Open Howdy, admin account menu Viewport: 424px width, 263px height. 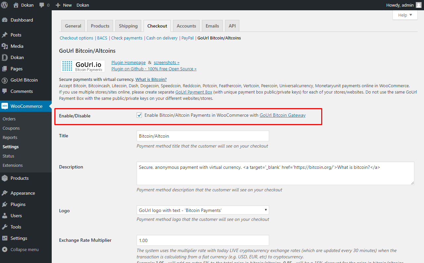click(404, 5)
